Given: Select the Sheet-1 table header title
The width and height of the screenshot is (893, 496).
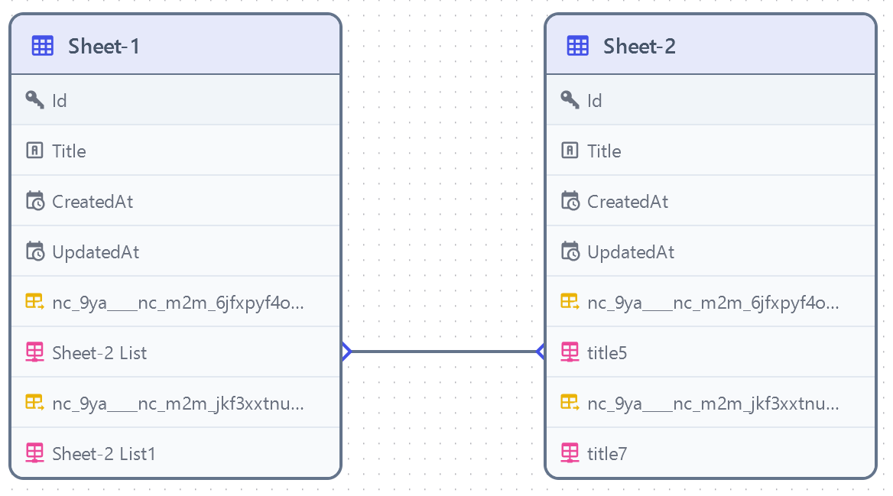Looking at the screenshot, I should tap(104, 46).
